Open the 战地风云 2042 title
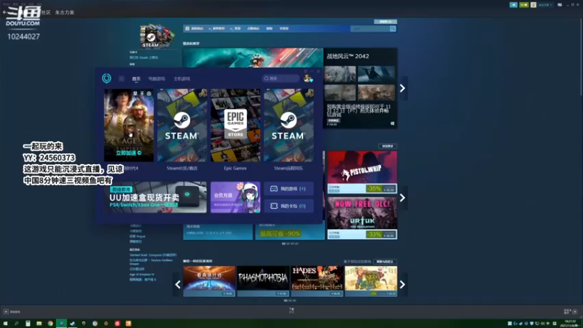 point(348,56)
